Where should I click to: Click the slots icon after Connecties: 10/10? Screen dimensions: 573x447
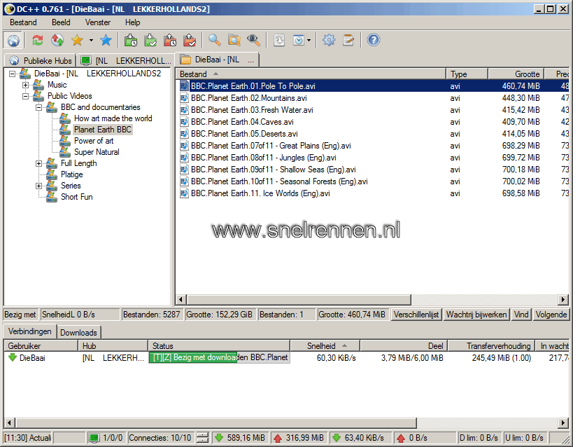(x=202, y=438)
